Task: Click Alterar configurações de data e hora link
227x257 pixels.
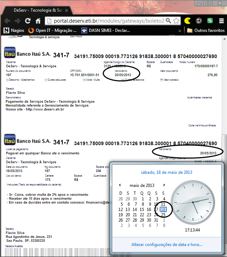Action: (167, 245)
